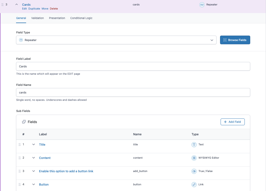This screenshot has height=191, width=266.
Task: Click the True / False type icon
Action: click(194, 171)
